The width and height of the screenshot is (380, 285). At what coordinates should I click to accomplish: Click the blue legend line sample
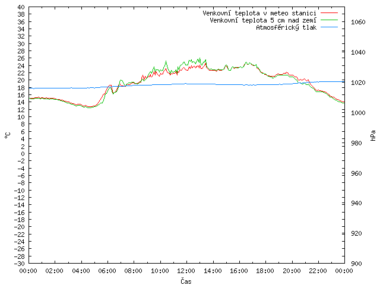click(329, 27)
